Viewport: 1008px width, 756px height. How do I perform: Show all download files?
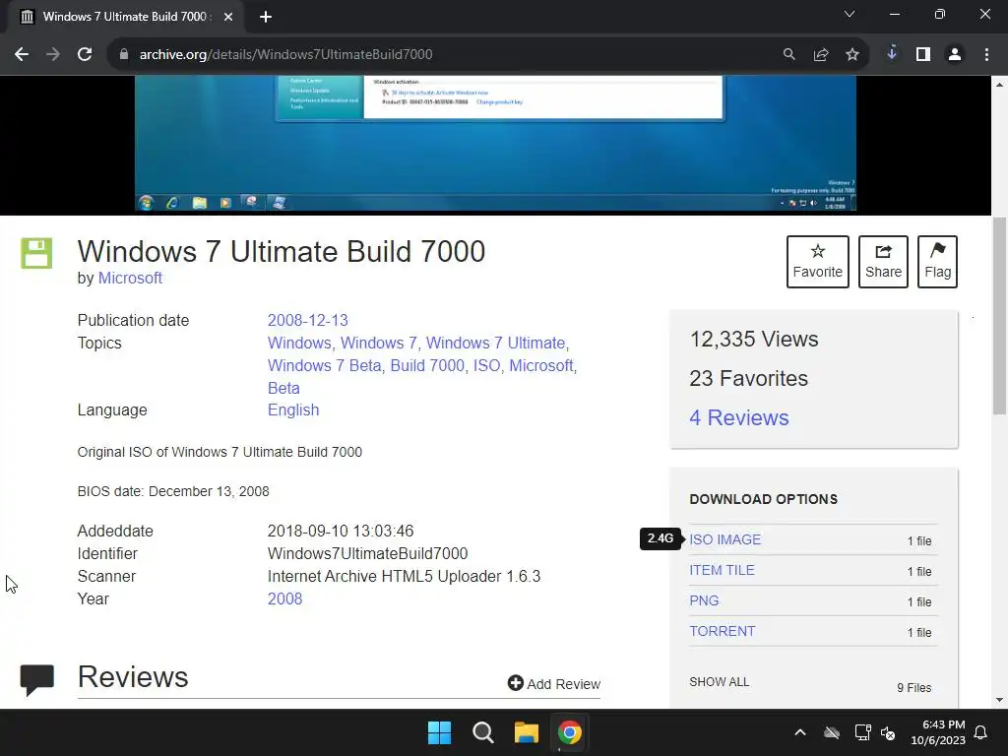720,682
